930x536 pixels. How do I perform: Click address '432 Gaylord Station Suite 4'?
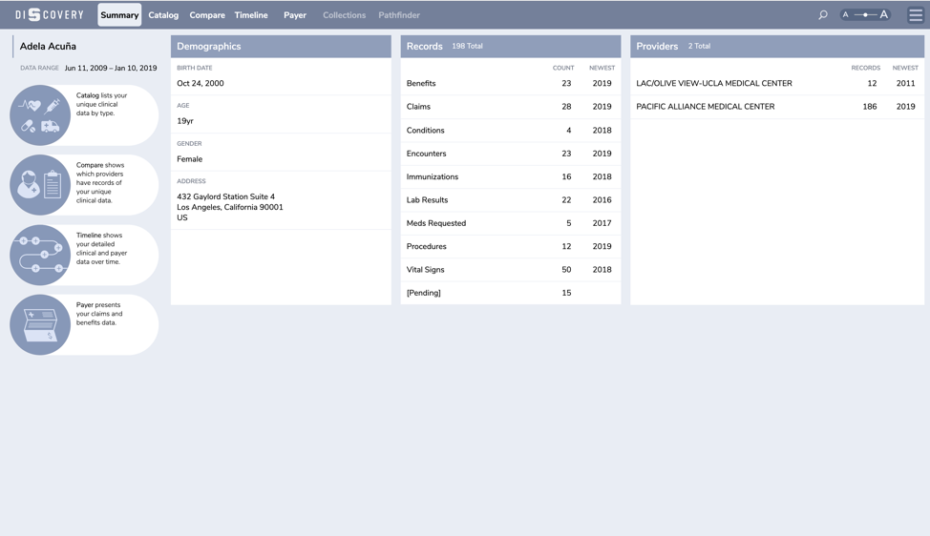[x=226, y=196]
